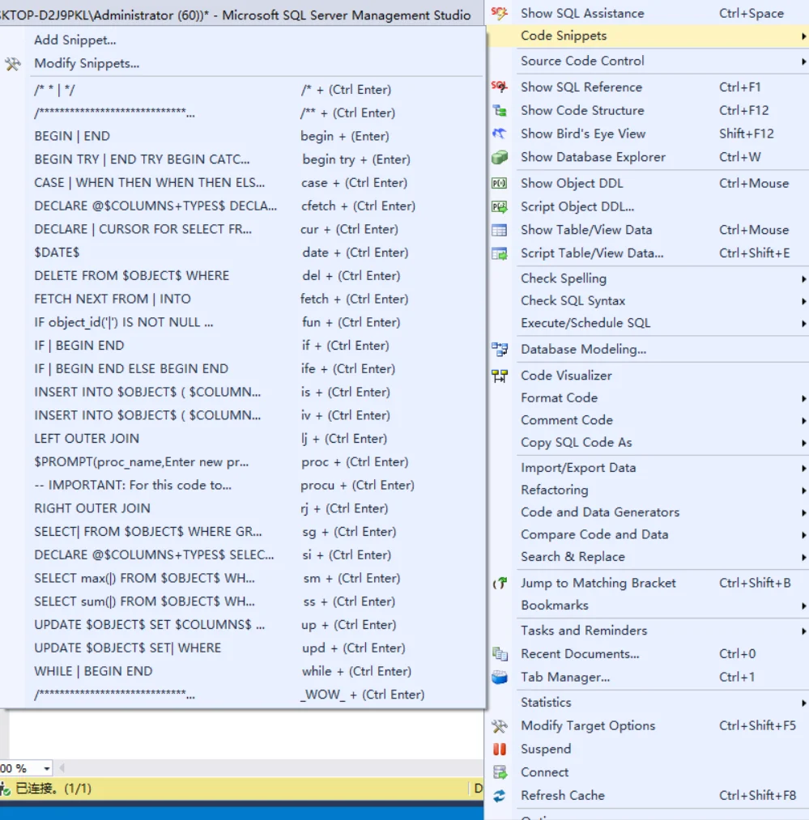Choose the FETCH NEXT FROM | INTO snippet
Image resolution: width=809 pixels, height=820 pixels.
(242, 299)
